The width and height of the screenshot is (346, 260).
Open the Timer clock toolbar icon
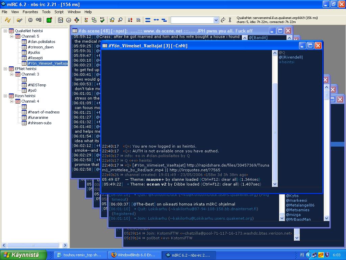pyautogui.click(x=69, y=20)
